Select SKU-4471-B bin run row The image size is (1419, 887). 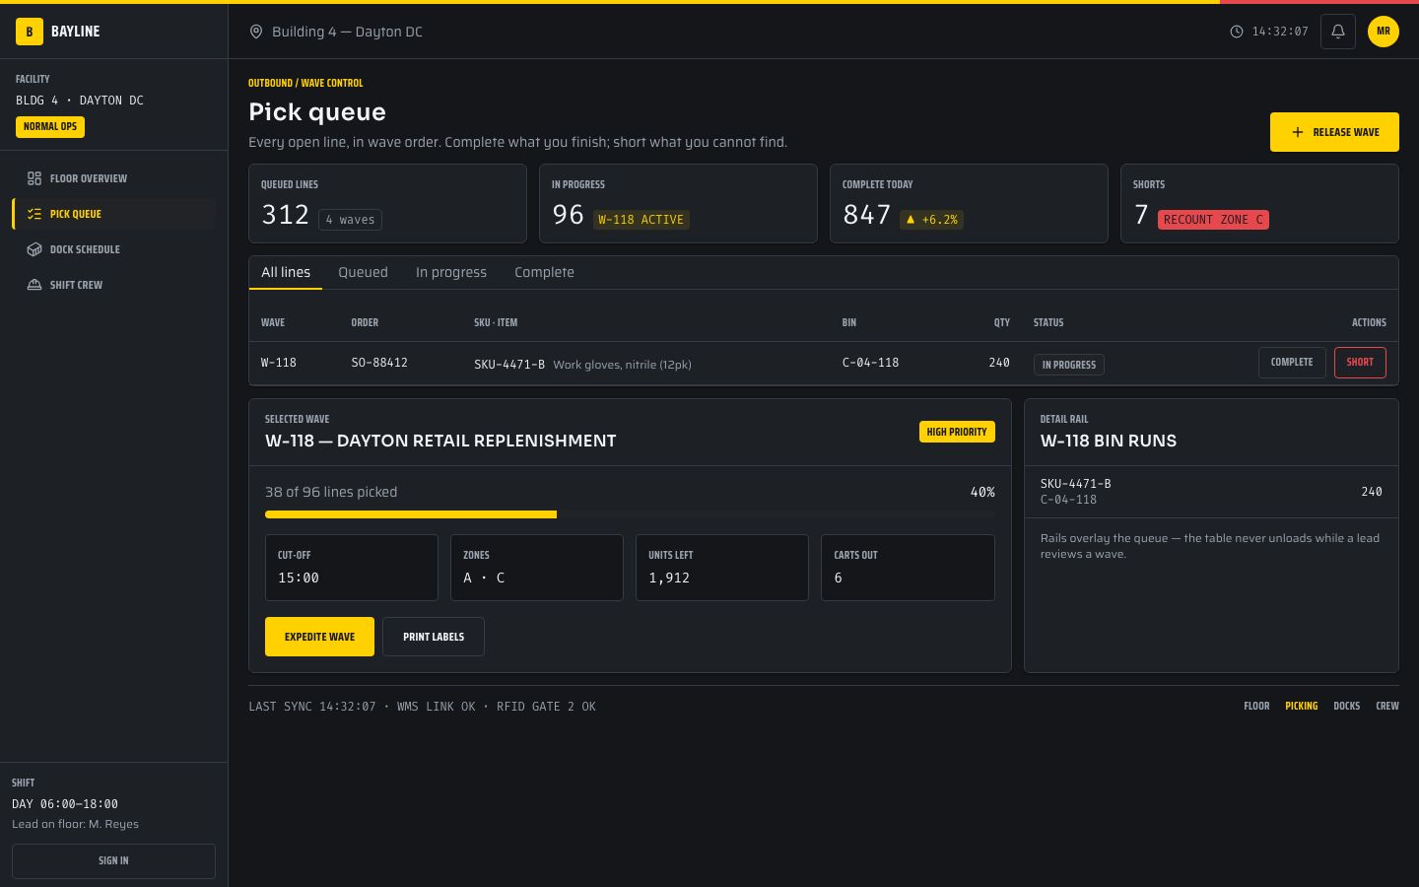click(x=1211, y=492)
